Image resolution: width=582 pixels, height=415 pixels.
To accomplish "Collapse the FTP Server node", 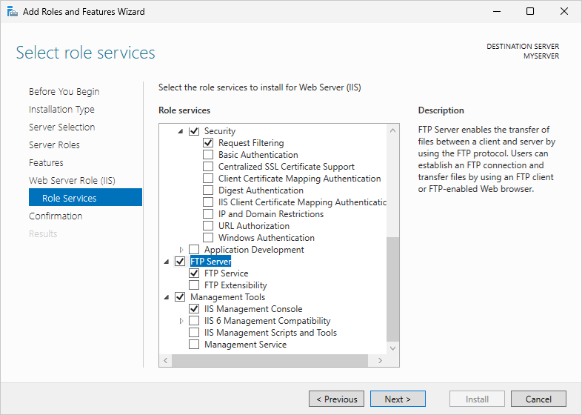I will (167, 262).
